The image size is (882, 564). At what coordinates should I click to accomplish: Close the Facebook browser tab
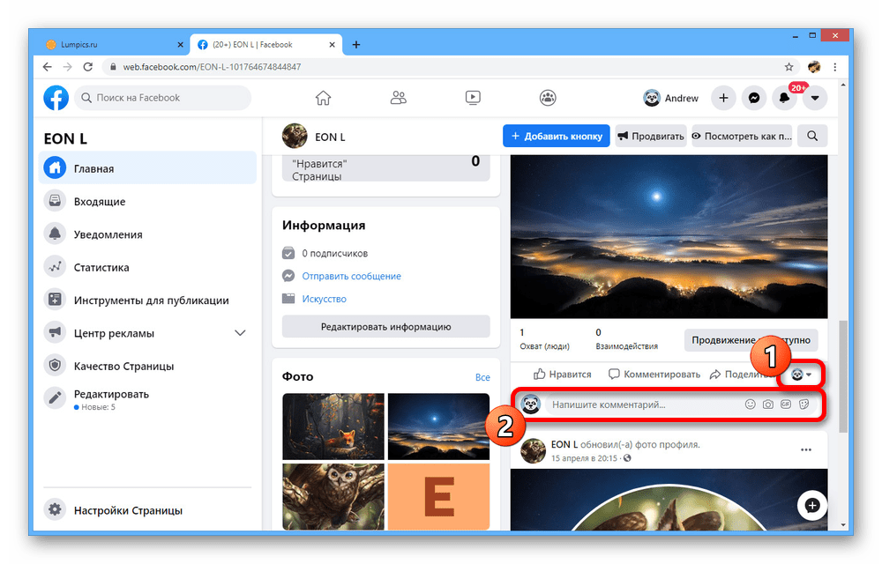pyautogui.click(x=332, y=44)
